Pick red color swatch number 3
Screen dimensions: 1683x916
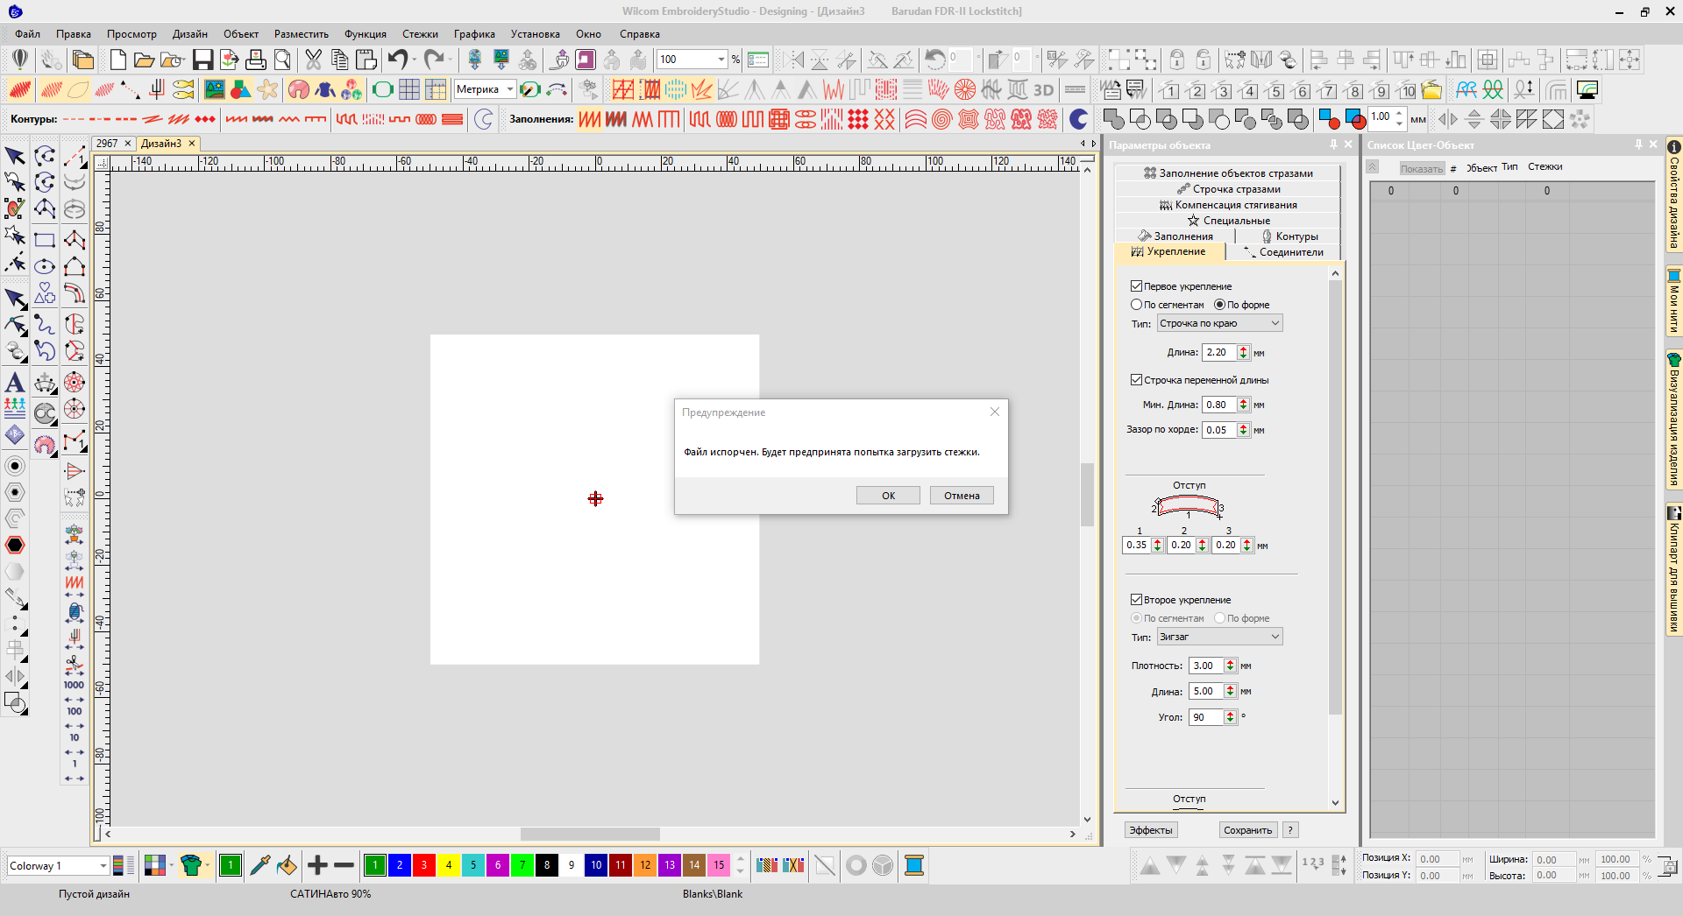[x=424, y=865]
